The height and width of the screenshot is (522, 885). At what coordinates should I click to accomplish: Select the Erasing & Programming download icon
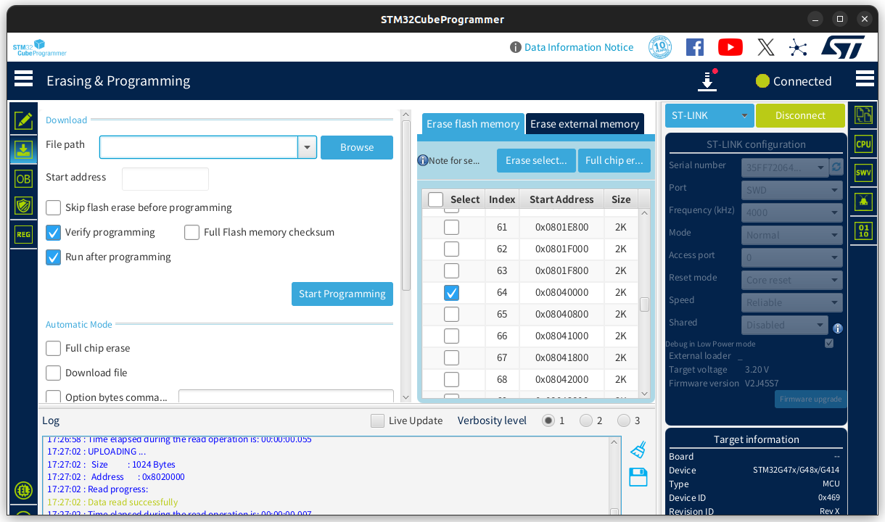pyautogui.click(x=23, y=150)
